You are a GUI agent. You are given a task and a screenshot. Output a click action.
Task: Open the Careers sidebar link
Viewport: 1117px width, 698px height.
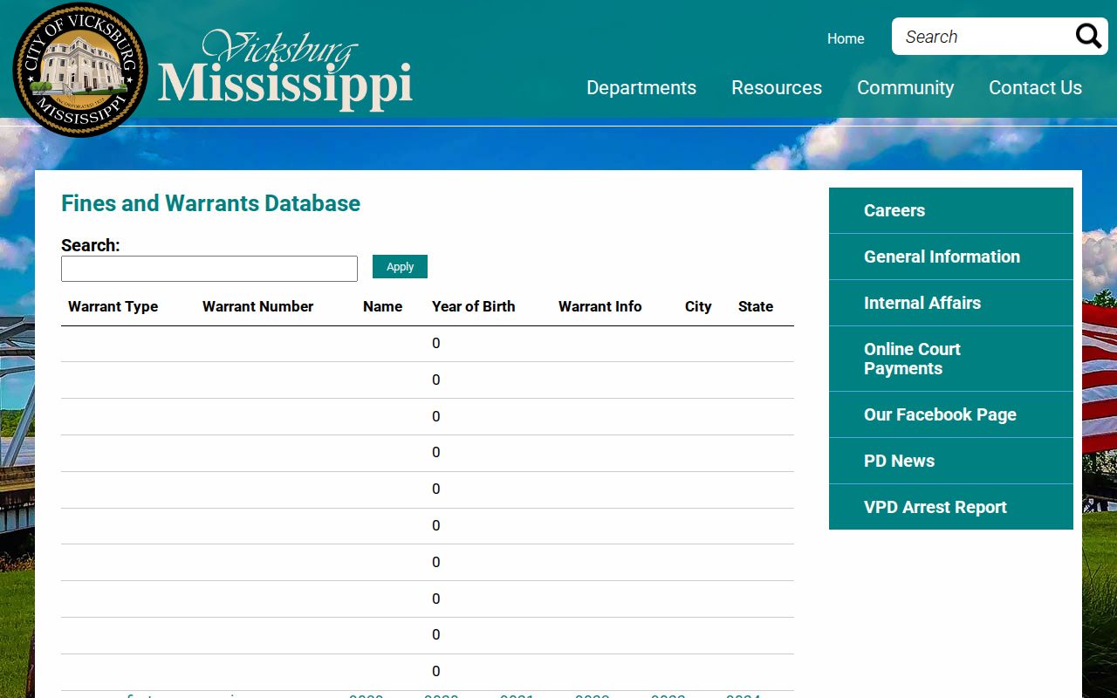pyautogui.click(x=951, y=210)
